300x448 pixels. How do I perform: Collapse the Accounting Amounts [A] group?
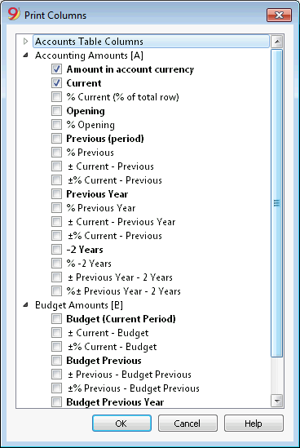point(26,55)
